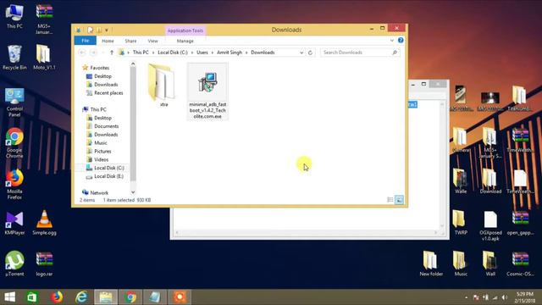The image size is (542, 305).
Task: Click the Search Downloads field
Action: tap(360, 53)
